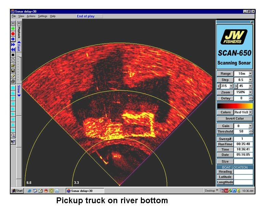Click the double-arrow rewind icon
The height and width of the screenshot is (208, 267).
click(13, 50)
